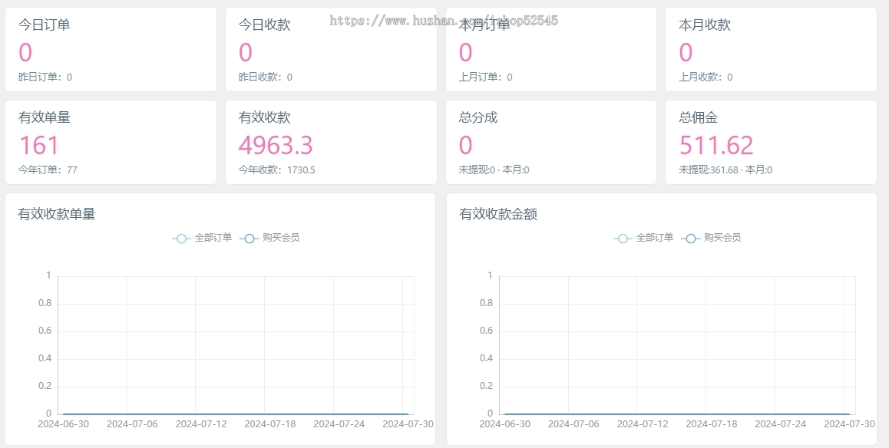Click the 总分成 card title
Screen dimensions: 889x448
(478, 118)
